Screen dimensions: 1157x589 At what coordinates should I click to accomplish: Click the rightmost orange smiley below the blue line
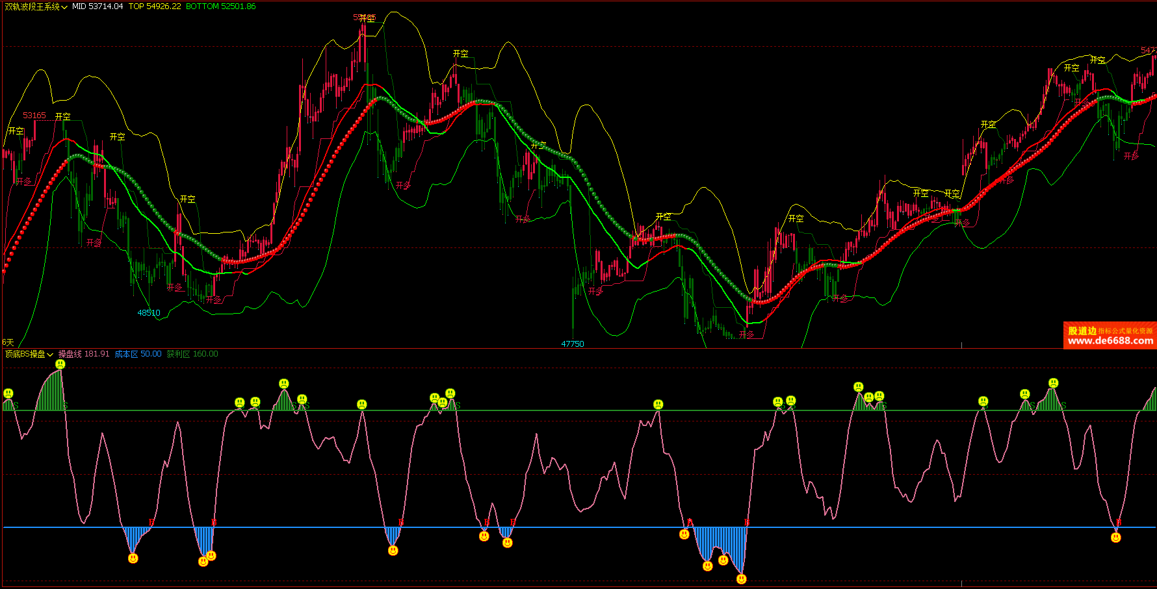point(1116,537)
